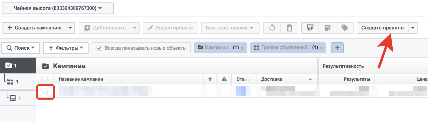Click the revert changes arrow icon
The image size is (428, 122).
272,28
